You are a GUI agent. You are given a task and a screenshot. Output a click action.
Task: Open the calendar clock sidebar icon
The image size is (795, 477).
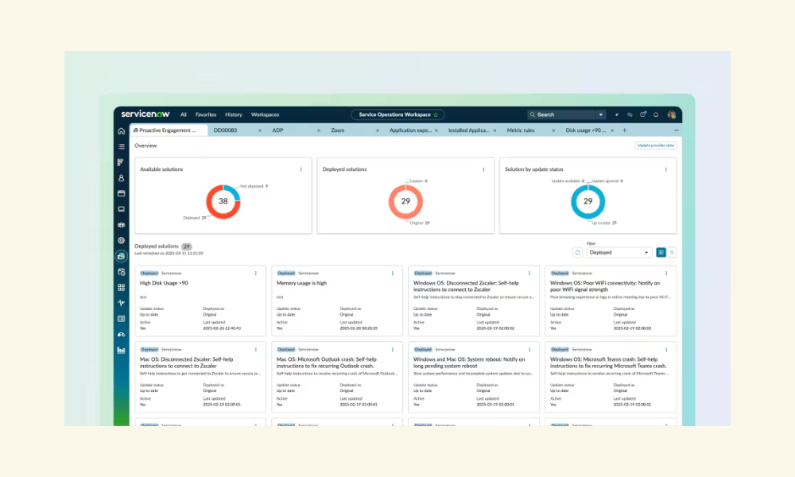pyautogui.click(x=121, y=272)
